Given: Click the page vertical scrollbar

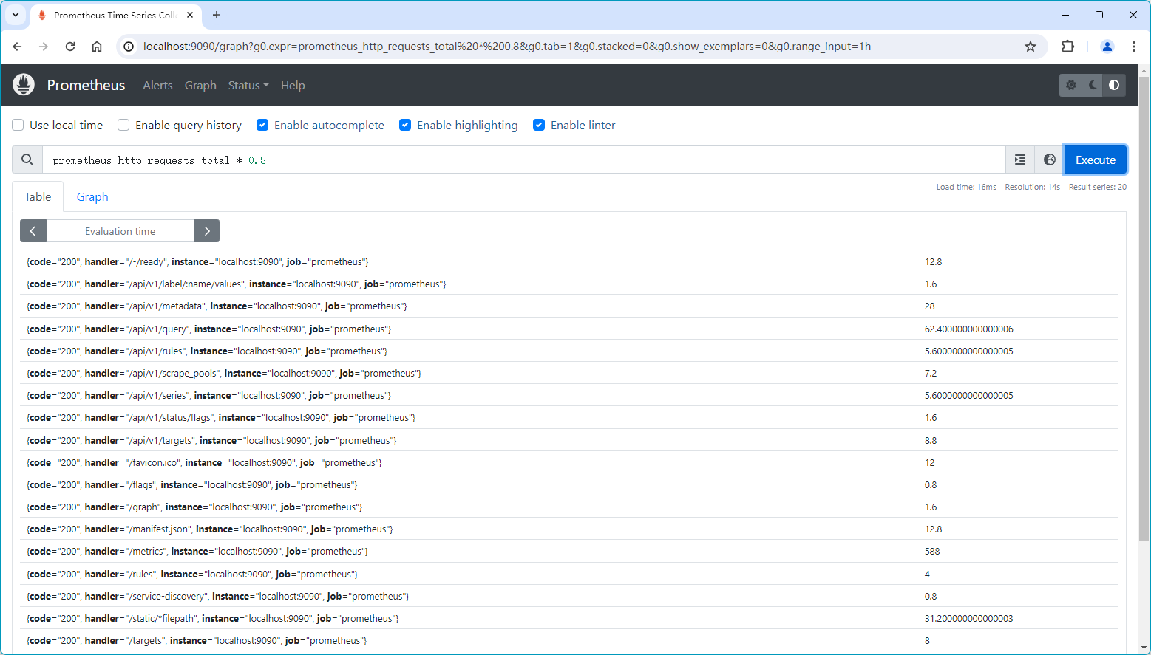Looking at the screenshot, I should coord(1144,309).
